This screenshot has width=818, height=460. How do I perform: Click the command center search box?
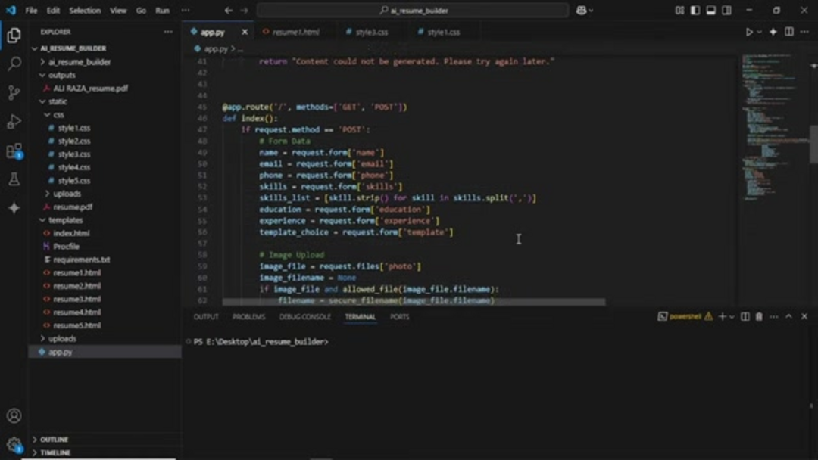(x=413, y=11)
